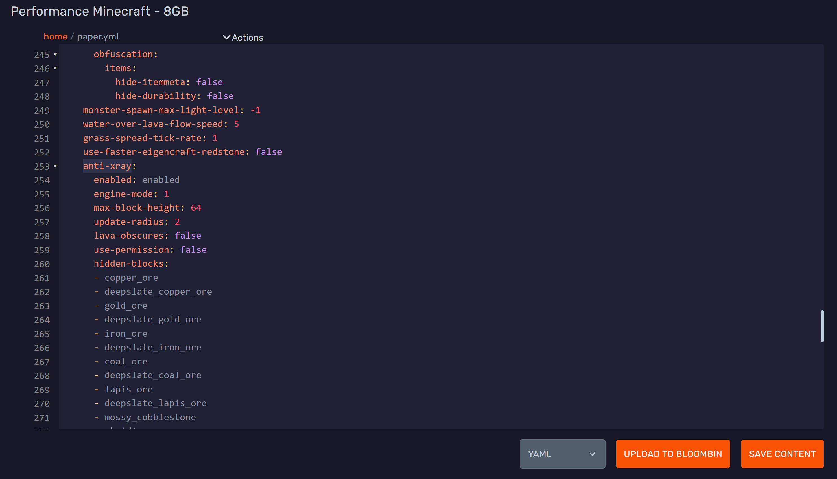Click the engine-mode value 1
This screenshot has width=837, height=479.
[x=166, y=194]
